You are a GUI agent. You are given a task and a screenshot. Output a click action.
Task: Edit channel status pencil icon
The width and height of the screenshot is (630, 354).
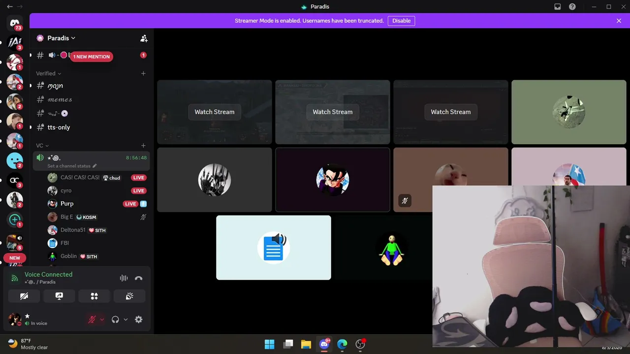[x=94, y=166]
